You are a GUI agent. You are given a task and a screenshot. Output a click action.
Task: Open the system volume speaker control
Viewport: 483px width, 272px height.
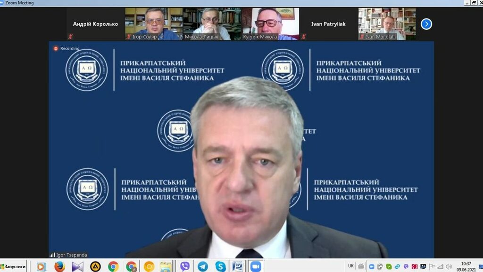click(x=449, y=266)
